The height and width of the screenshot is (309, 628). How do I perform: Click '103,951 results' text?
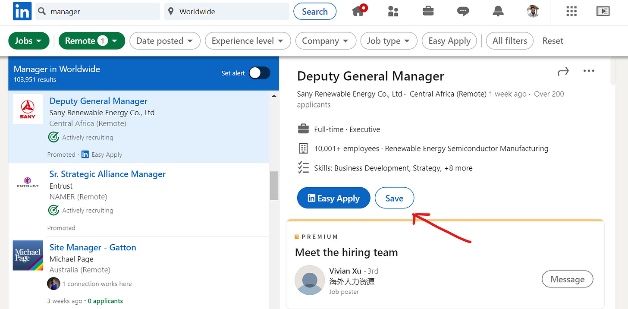[x=35, y=80]
